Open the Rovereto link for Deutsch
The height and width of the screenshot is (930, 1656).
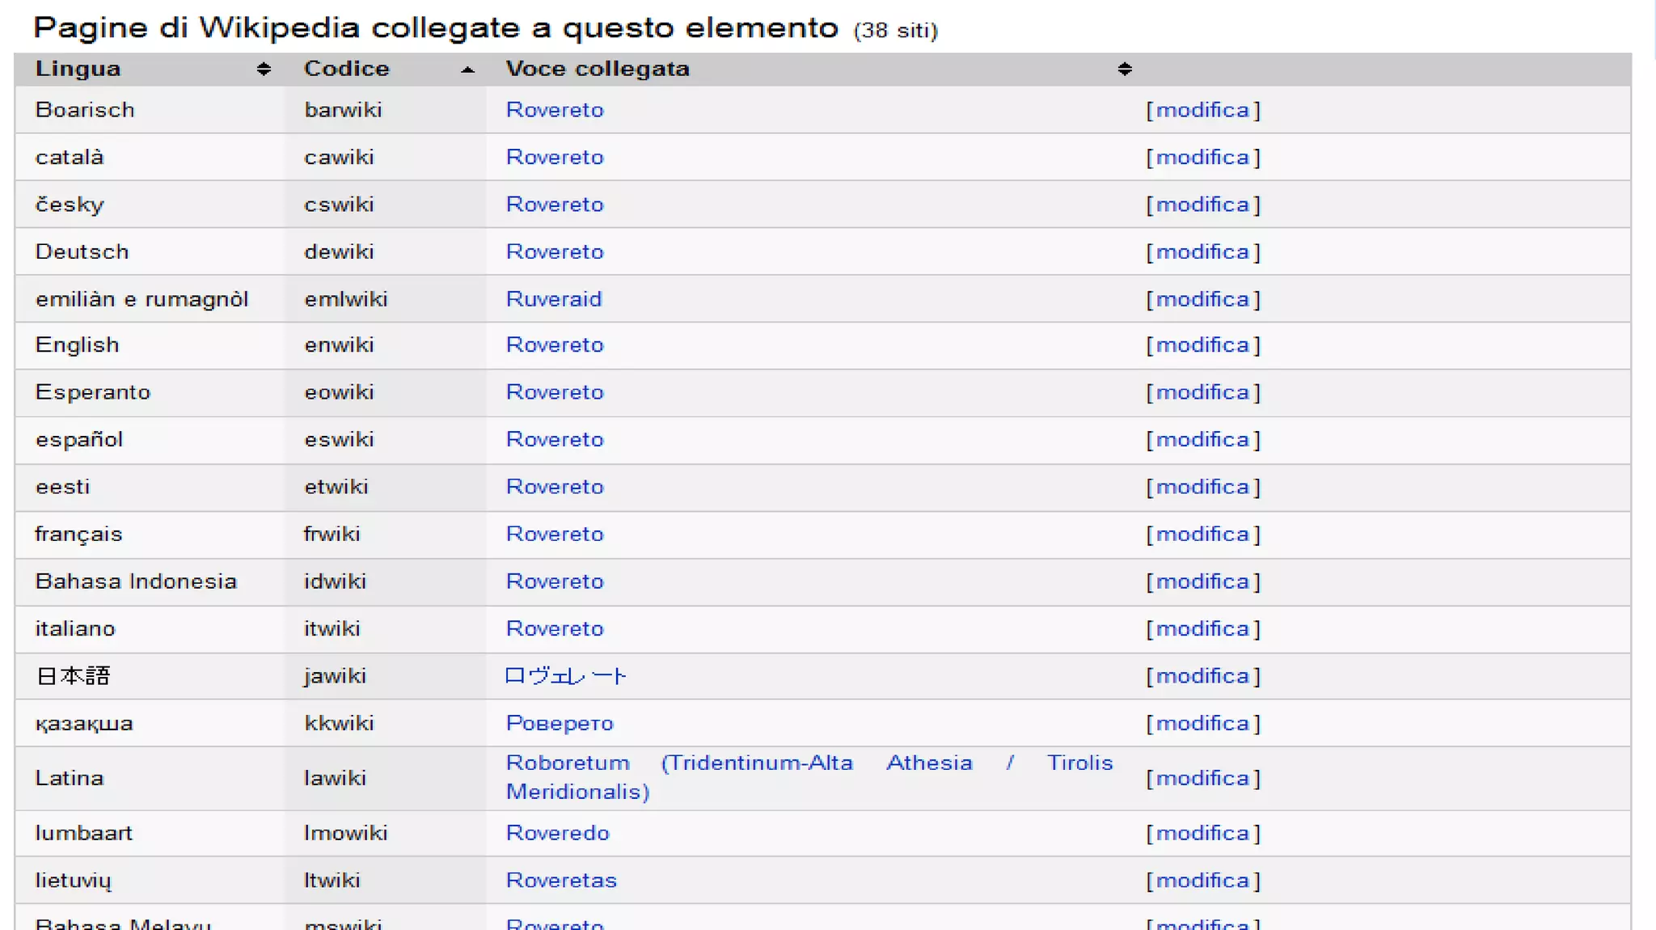[554, 252]
